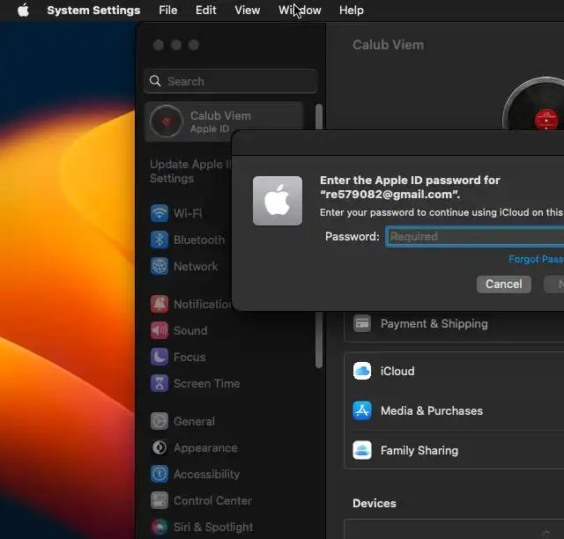The height and width of the screenshot is (539, 564).
Task: Click the Calub Viem name in sidebar
Action: coord(220,115)
